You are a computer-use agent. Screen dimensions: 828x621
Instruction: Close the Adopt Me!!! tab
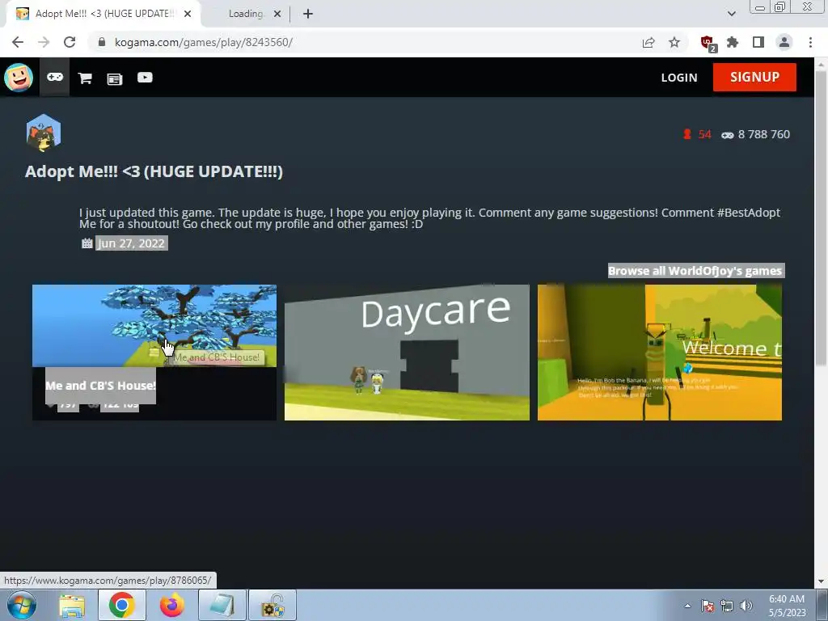[188, 14]
